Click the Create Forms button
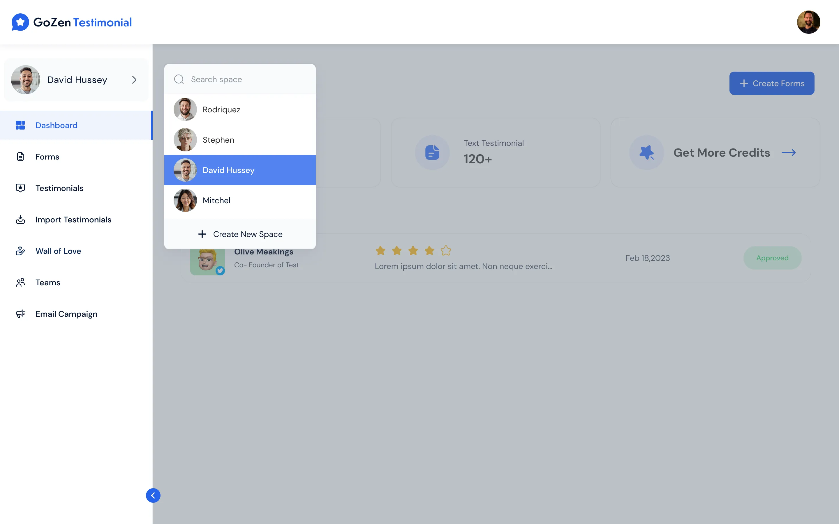This screenshot has height=524, width=839. [x=772, y=83]
